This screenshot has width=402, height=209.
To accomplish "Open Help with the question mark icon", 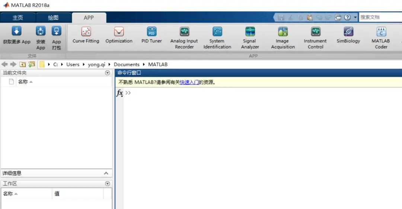I will (x=347, y=17).
